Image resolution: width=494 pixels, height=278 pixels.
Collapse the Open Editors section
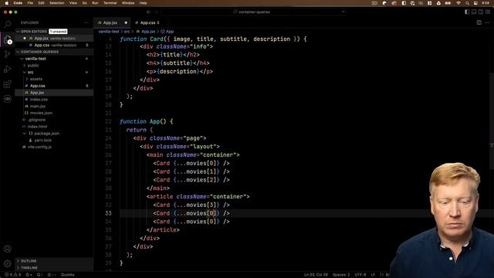(x=33, y=32)
